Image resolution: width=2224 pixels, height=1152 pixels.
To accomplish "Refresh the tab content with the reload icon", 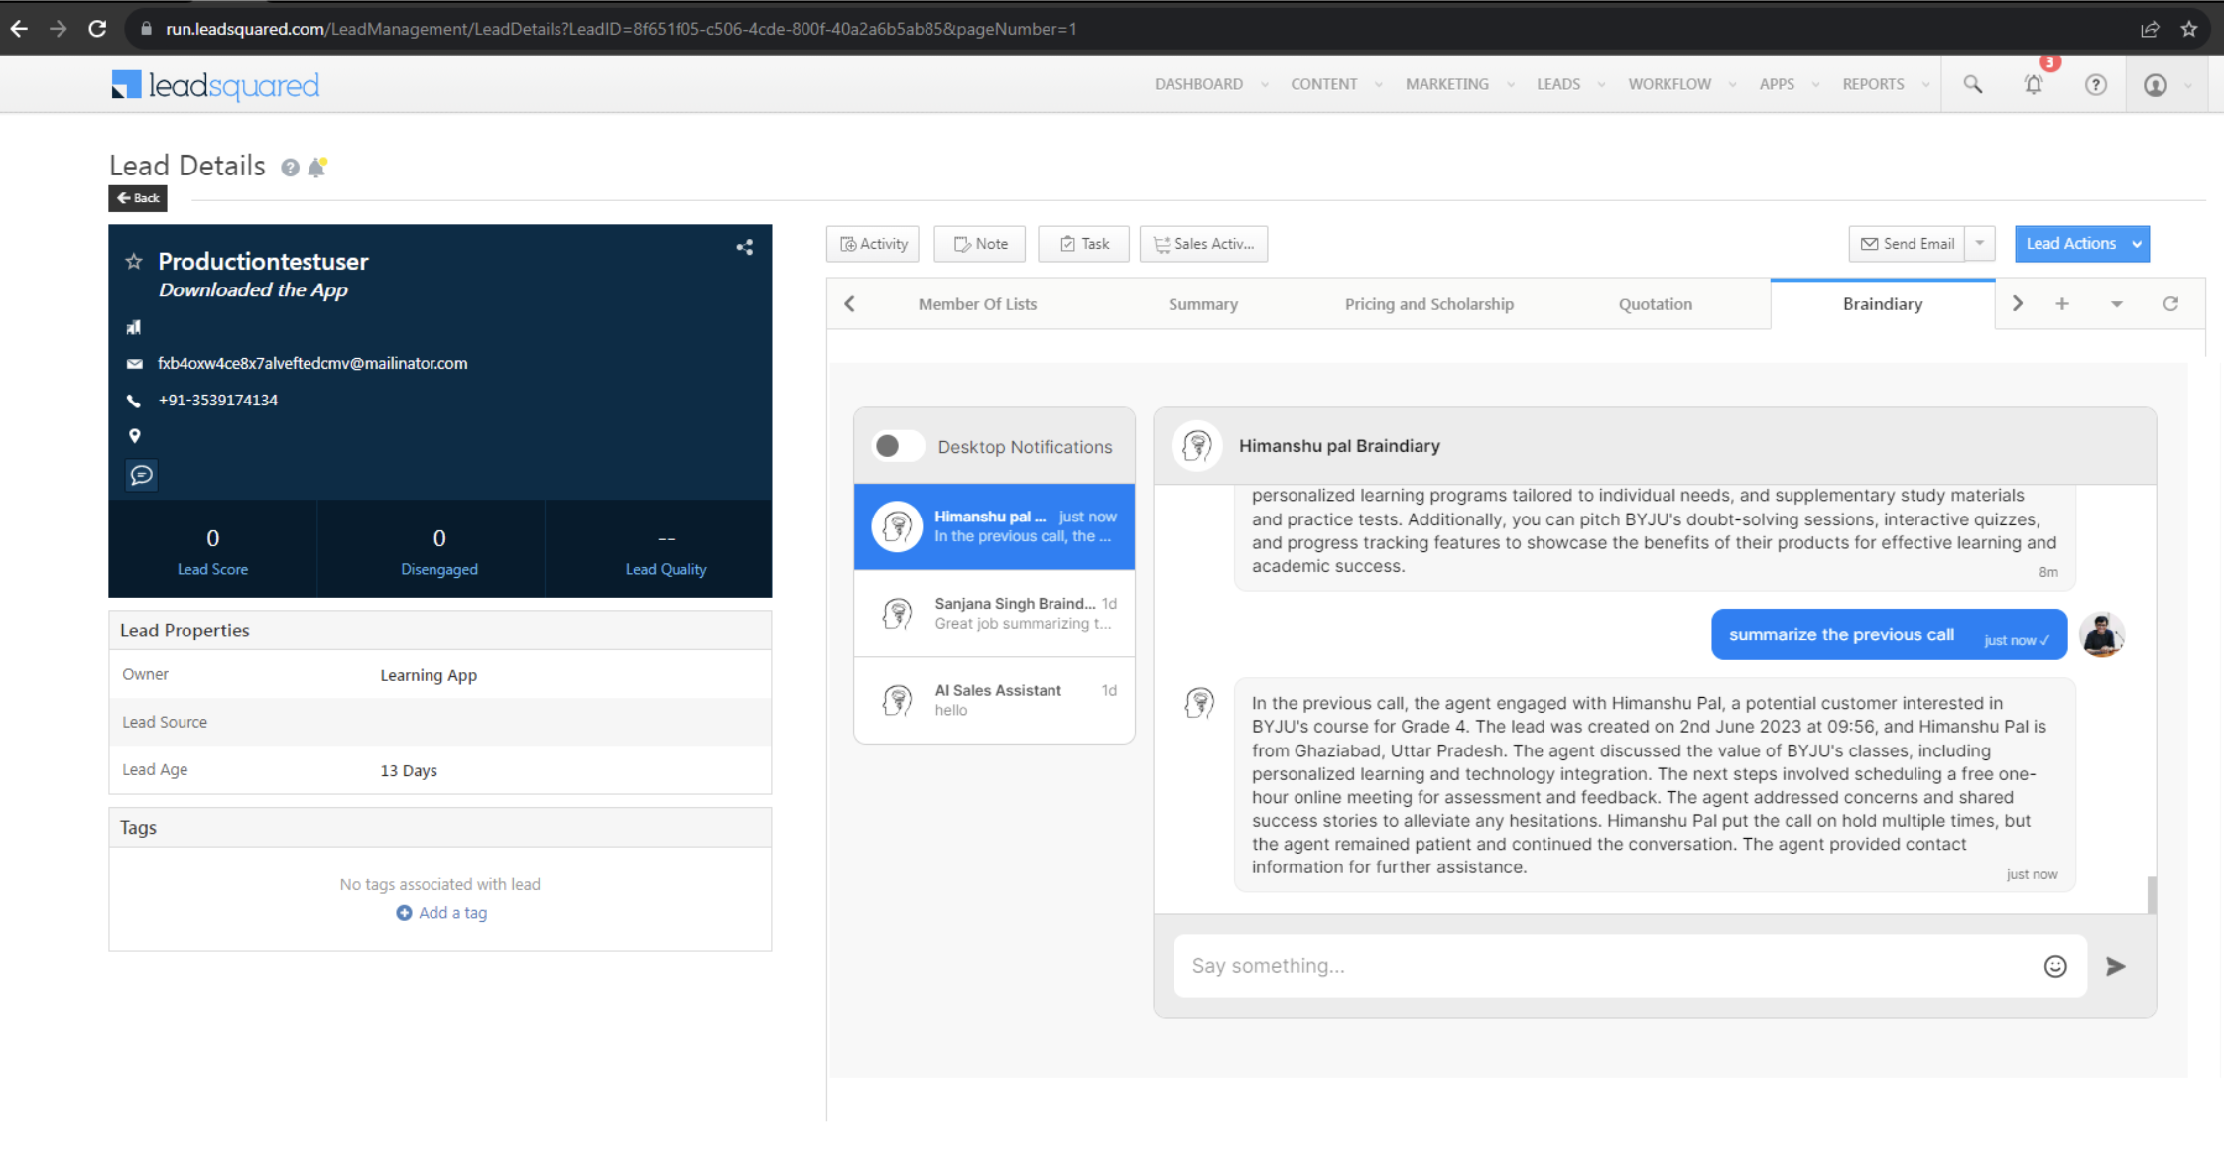I will click(x=2170, y=304).
